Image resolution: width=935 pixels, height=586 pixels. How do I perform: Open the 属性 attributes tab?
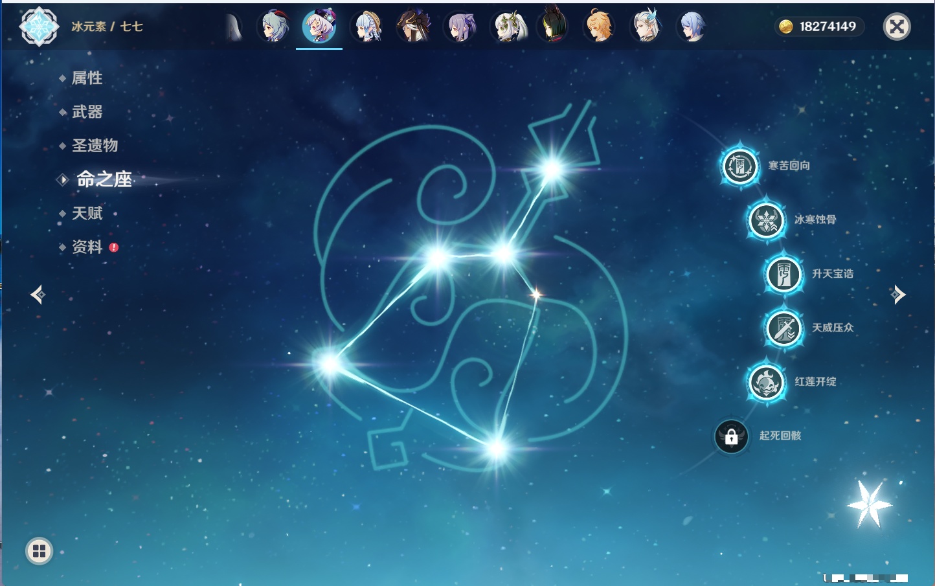click(x=87, y=78)
